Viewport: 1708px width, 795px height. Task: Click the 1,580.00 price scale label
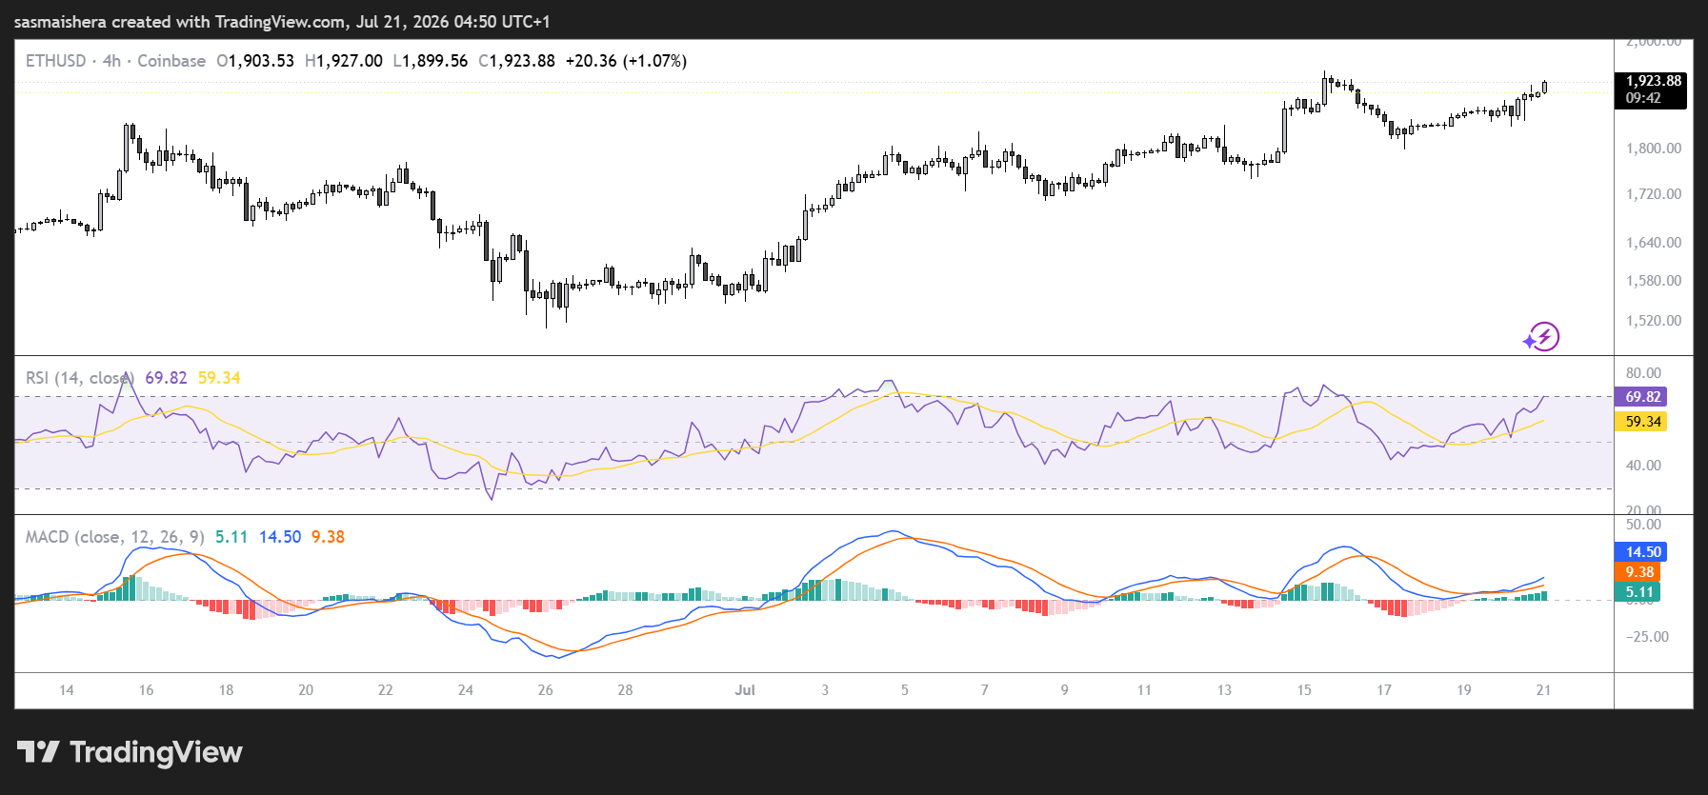pos(1654,281)
